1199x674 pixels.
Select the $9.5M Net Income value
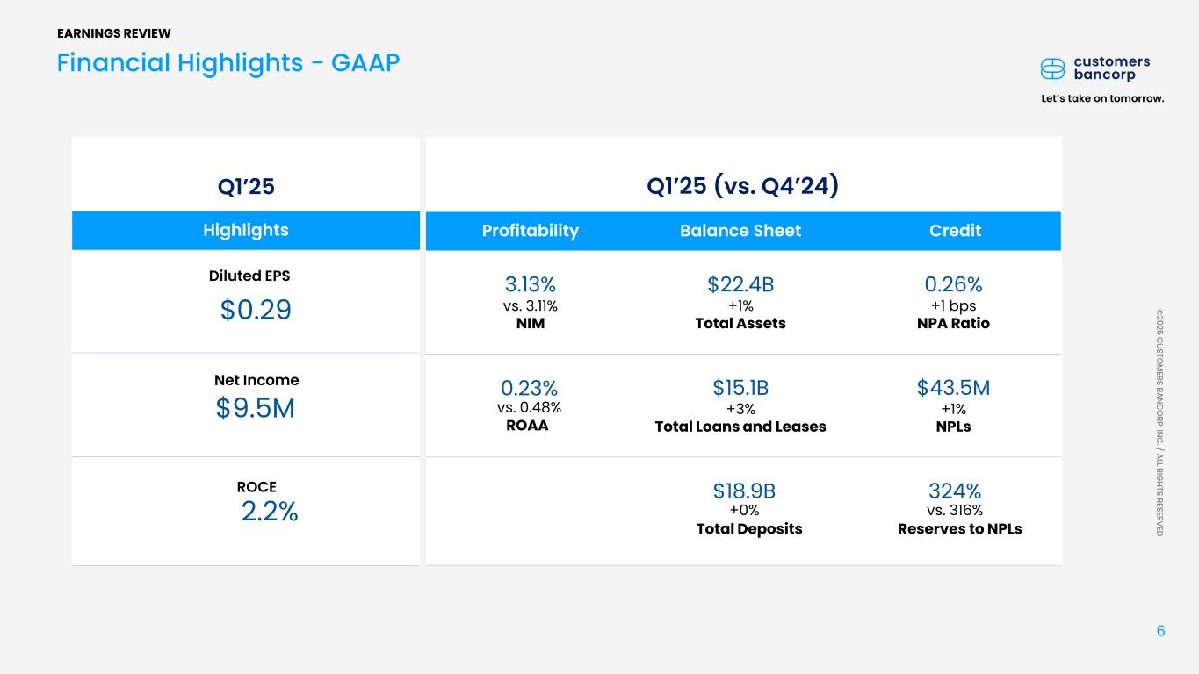pyautogui.click(x=256, y=408)
